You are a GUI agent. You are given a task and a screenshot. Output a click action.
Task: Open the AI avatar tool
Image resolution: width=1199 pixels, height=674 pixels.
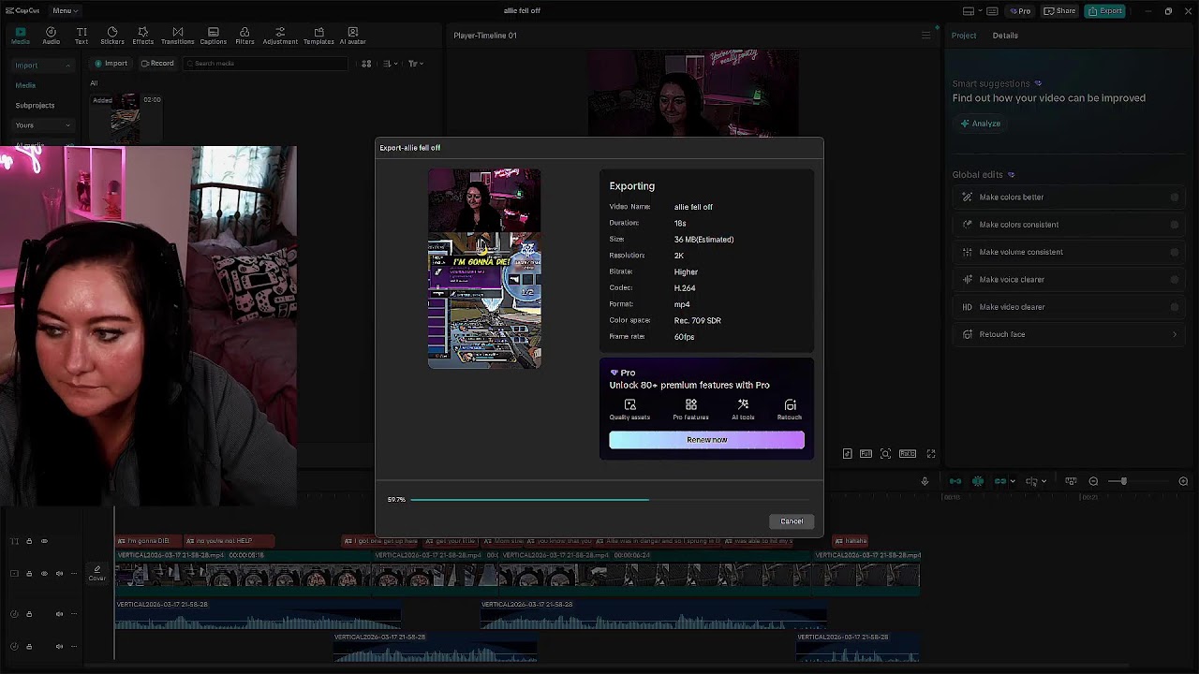coord(353,36)
